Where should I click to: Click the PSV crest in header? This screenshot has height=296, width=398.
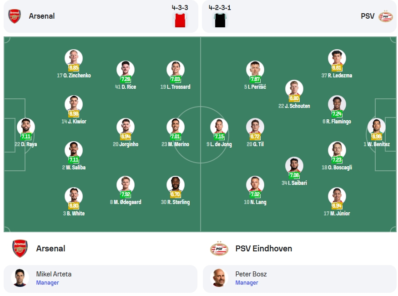(385, 16)
